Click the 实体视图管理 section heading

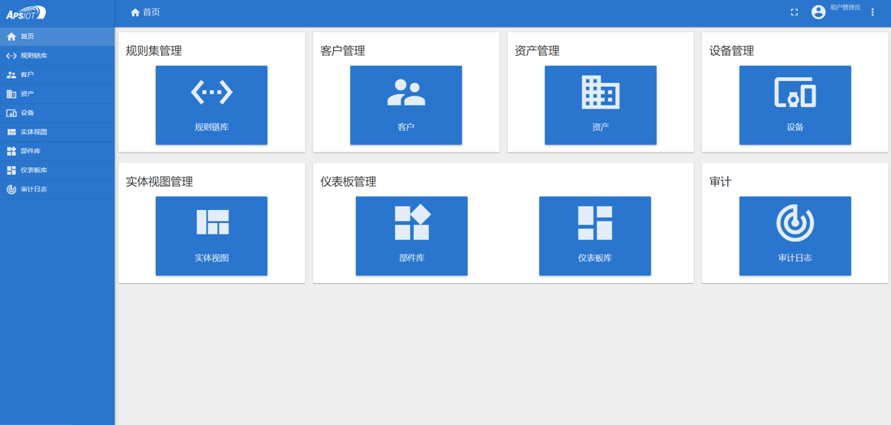(x=159, y=182)
